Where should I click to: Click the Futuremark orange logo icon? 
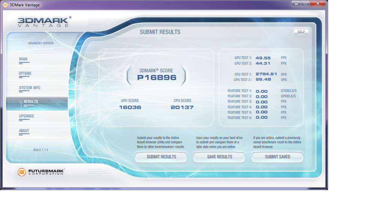pos(21,172)
